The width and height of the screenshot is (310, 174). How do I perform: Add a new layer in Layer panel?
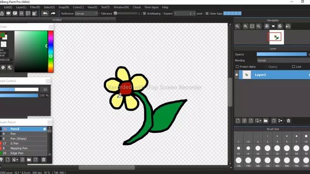238,120
